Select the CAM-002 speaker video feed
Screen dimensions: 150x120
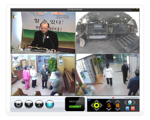point(43,33)
